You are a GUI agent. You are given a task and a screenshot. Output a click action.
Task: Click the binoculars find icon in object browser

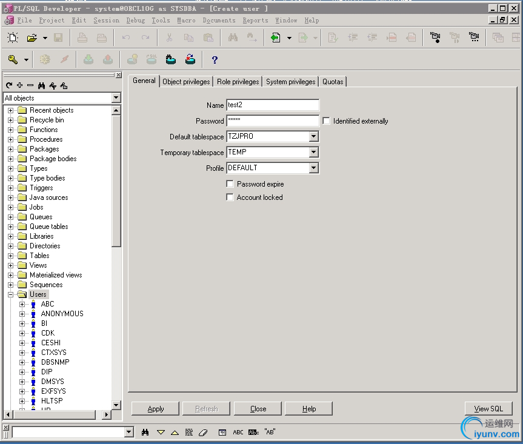click(x=41, y=85)
